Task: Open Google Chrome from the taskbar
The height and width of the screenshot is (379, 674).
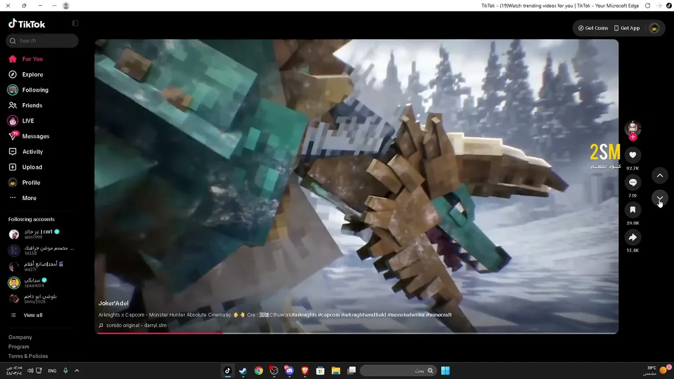Action: point(259,371)
